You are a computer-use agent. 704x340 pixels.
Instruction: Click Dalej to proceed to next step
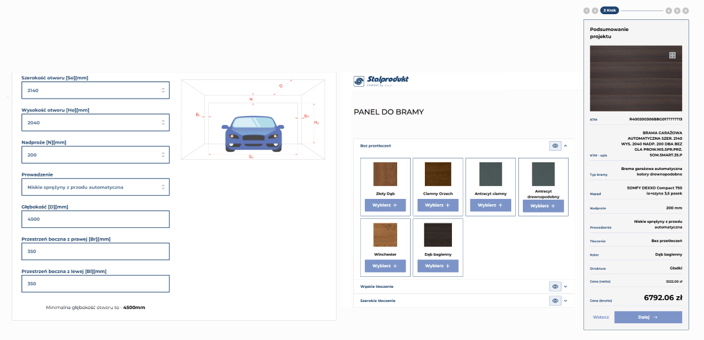tap(647, 317)
